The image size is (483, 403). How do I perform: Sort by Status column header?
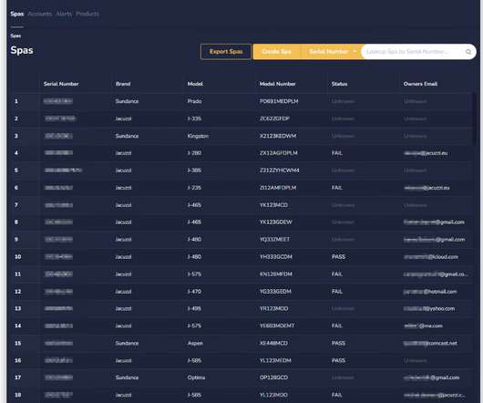[x=339, y=84]
